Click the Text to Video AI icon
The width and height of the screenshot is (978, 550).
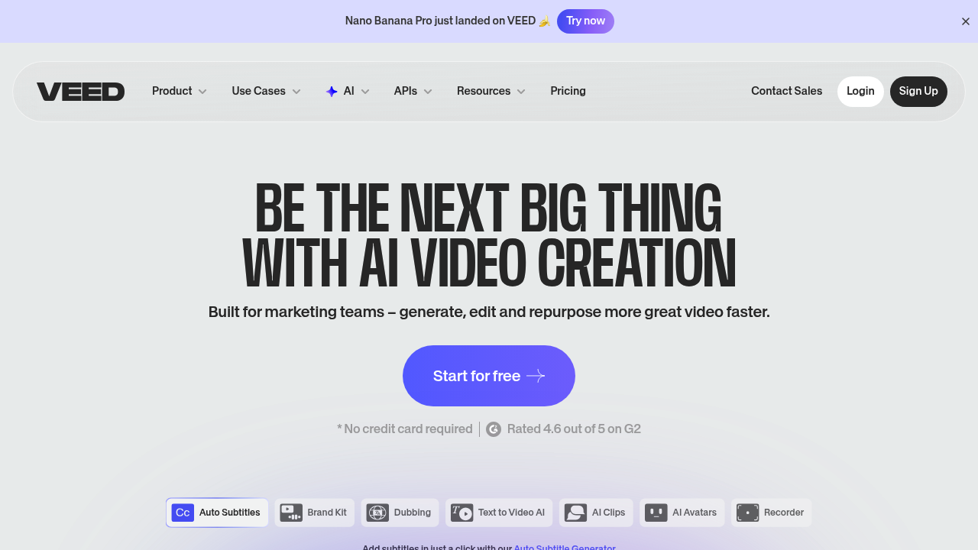pyautogui.click(x=461, y=513)
